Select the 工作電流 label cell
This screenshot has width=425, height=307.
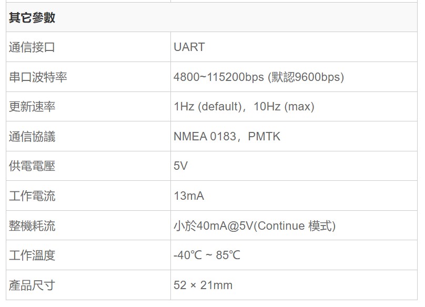pyautogui.click(x=88, y=196)
